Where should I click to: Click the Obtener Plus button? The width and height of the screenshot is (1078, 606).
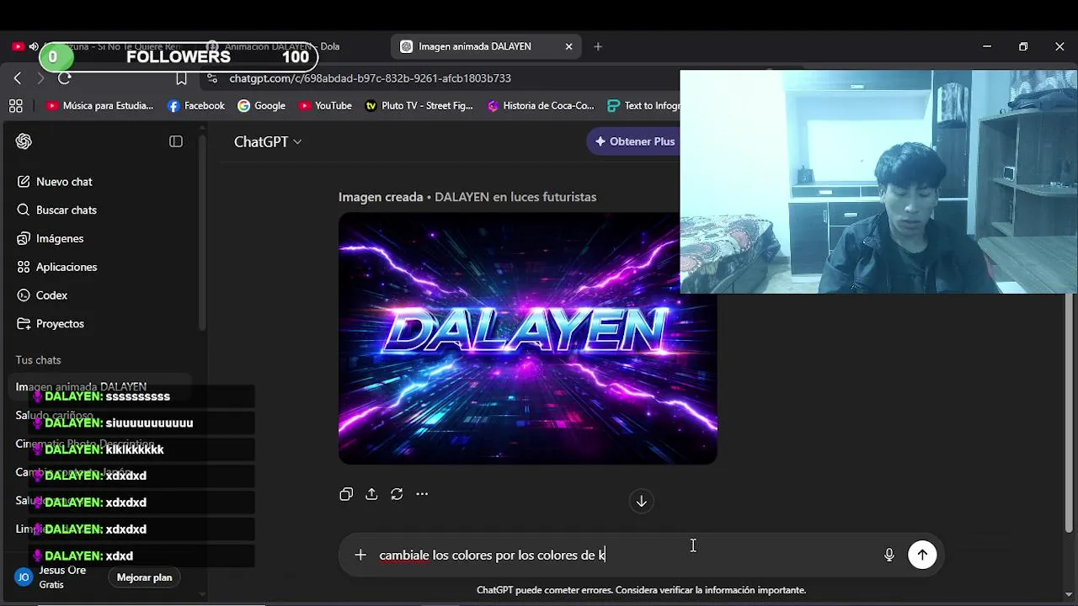635,141
